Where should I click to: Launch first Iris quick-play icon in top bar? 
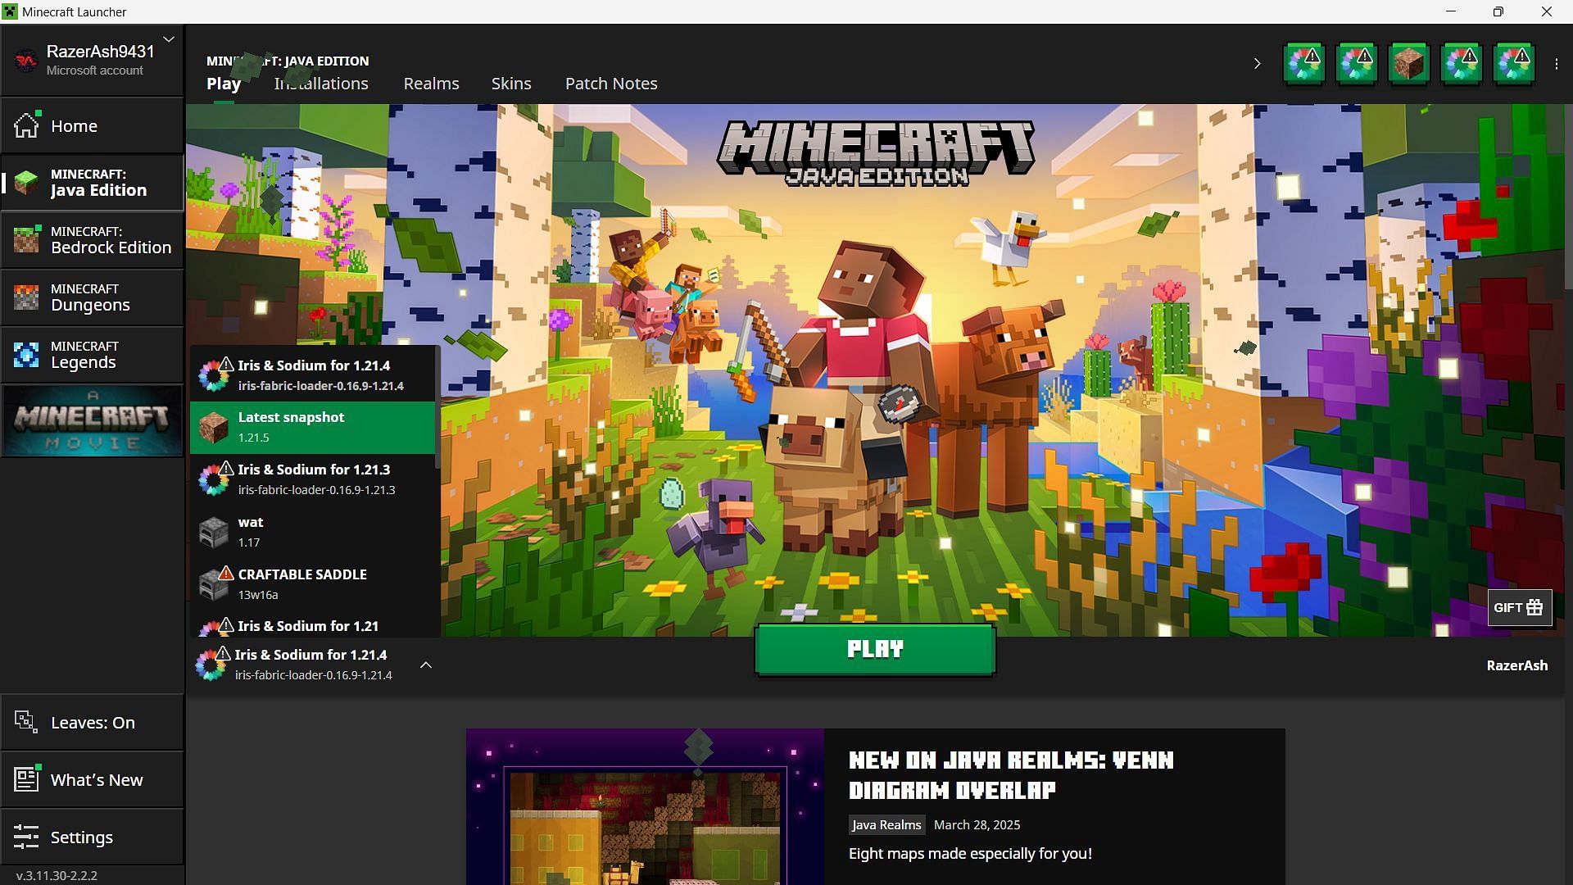click(x=1304, y=64)
